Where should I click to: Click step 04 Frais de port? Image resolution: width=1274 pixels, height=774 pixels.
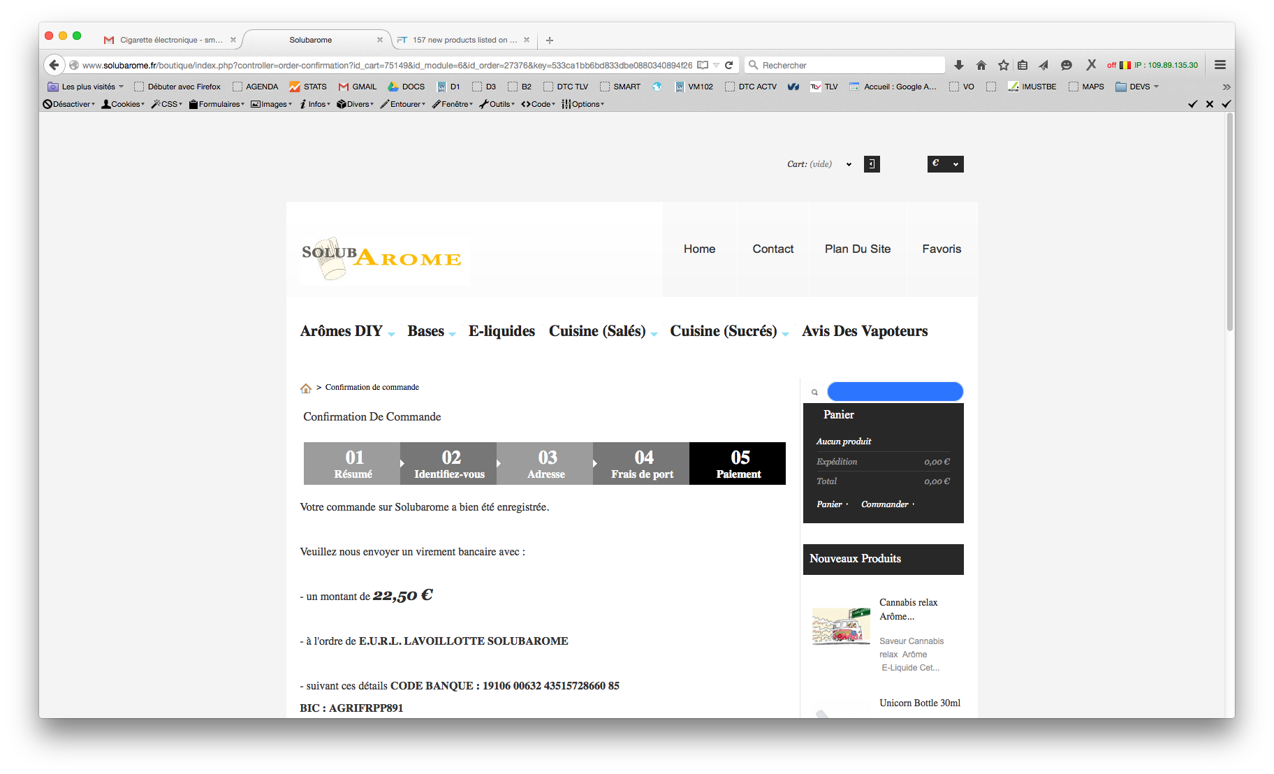point(641,463)
